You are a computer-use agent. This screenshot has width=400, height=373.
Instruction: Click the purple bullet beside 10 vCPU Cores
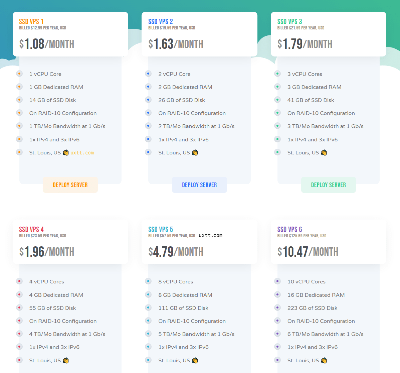pyautogui.click(x=277, y=281)
